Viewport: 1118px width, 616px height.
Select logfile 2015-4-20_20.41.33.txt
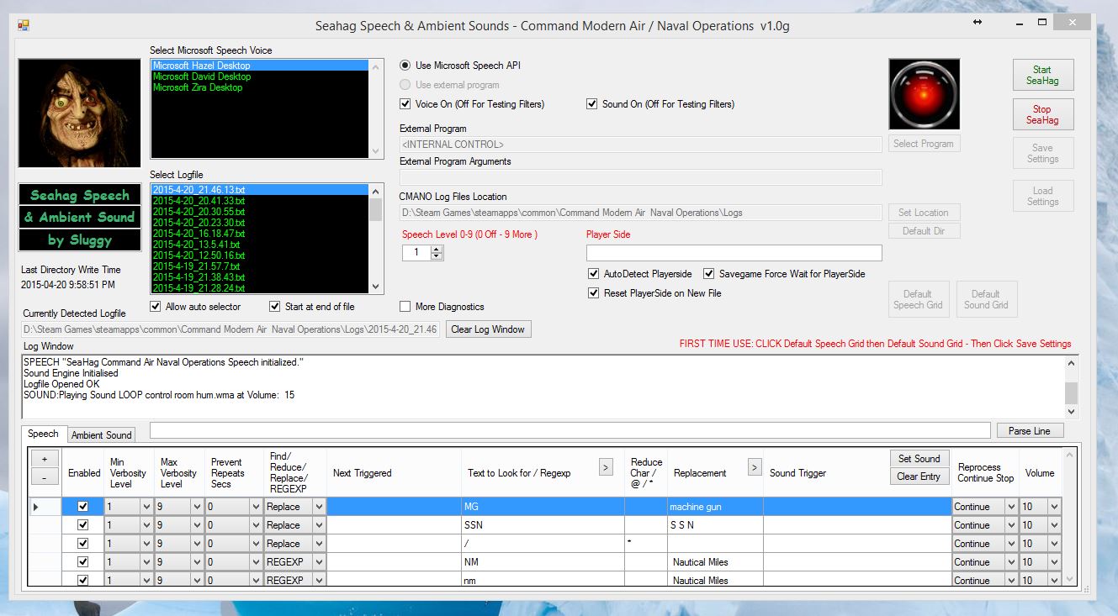click(x=260, y=201)
